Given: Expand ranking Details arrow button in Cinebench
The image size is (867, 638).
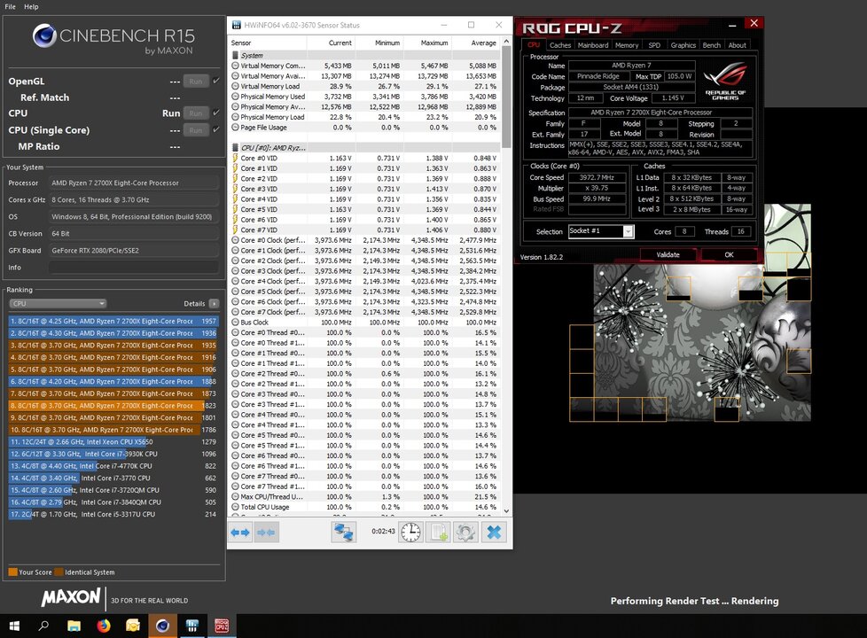Looking at the screenshot, I should [x=214, y=304].
